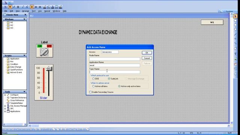Click the Cross Reference icon

tap(8, 100)
